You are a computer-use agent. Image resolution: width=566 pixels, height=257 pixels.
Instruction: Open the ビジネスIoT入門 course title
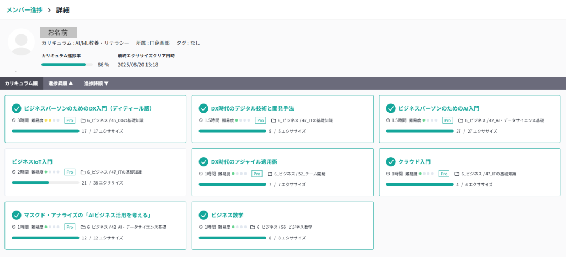click(32, 162)
